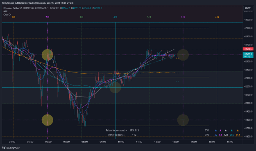Click the 07:00 time axis label
This screenshot has width=256, height=151.
click(66, 142)
